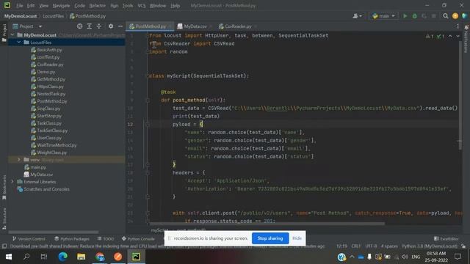Start debugging with the bug icon

pyautogui.click(x=414, y=16)
